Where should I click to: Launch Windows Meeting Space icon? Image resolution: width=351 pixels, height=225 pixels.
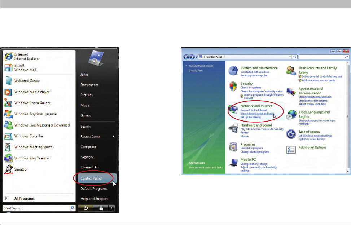pos(8,147)
